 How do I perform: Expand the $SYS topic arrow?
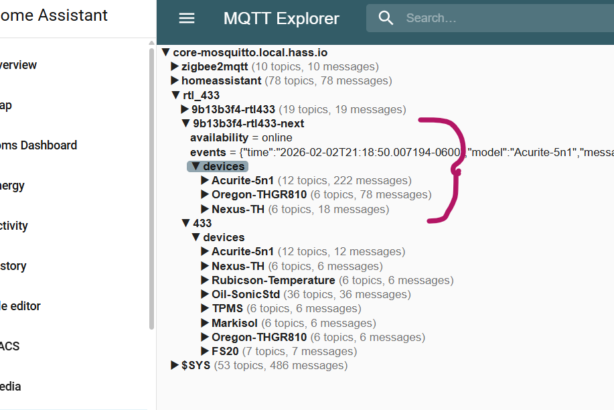point(175,365)
